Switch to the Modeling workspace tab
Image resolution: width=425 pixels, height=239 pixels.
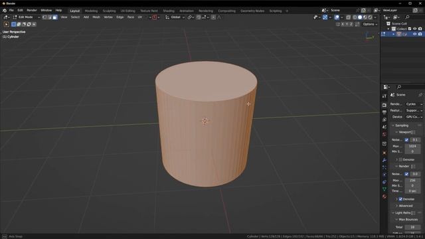click(x=91, y=11)
